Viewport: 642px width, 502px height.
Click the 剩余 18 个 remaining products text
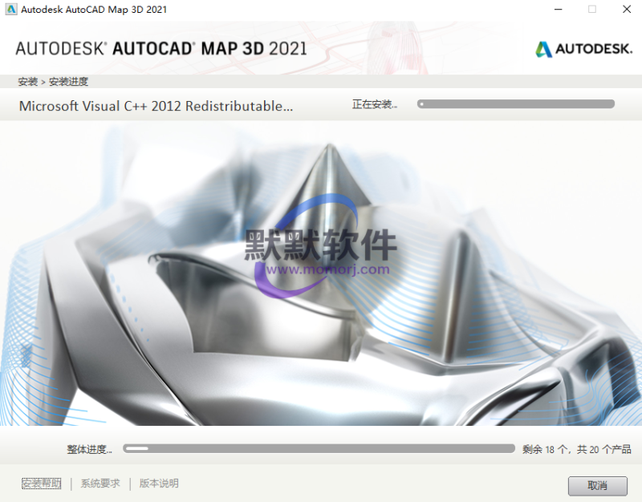click(576, 450)
